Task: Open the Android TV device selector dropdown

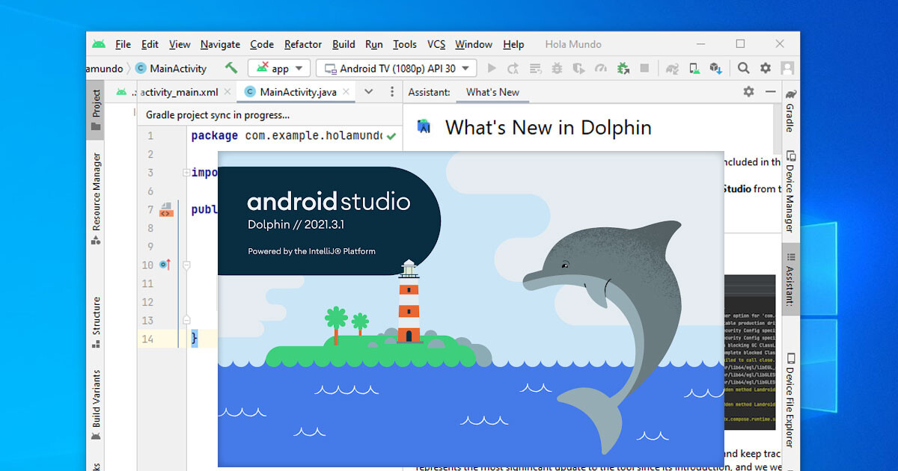Action: click(397, 68)
